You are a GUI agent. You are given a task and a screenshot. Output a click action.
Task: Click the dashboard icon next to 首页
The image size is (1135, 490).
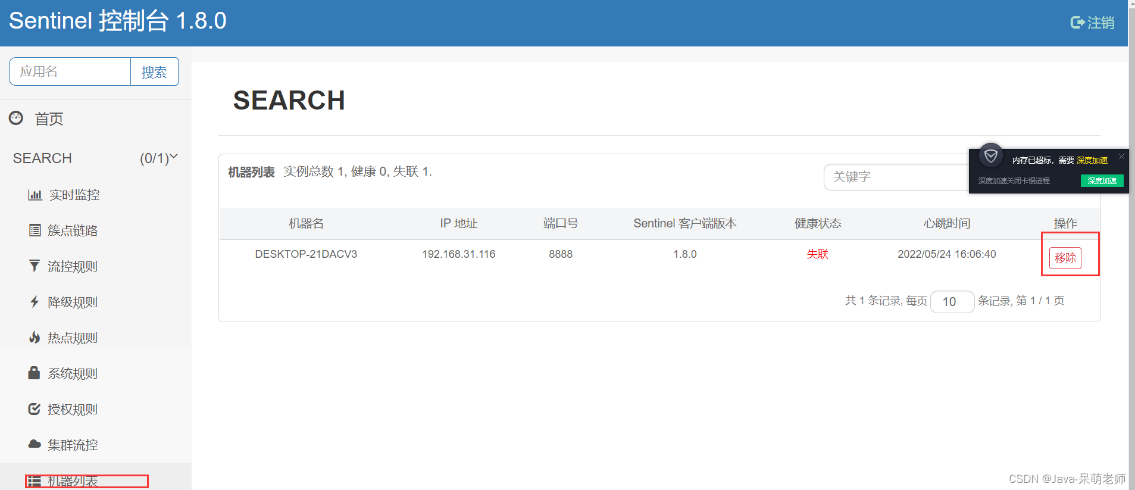[x=16, y=118]
